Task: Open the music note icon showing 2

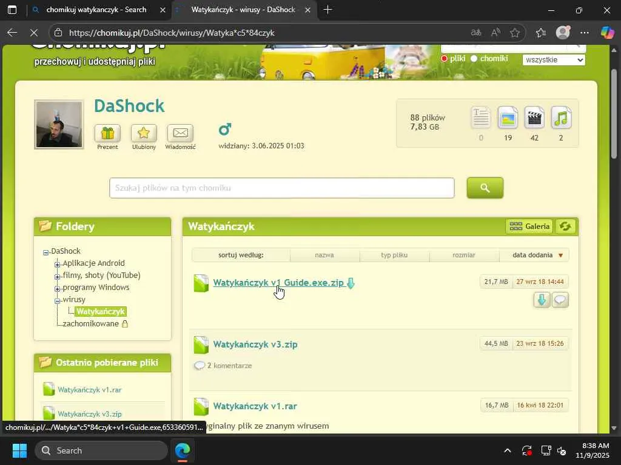Action: (x=561, y=117)
